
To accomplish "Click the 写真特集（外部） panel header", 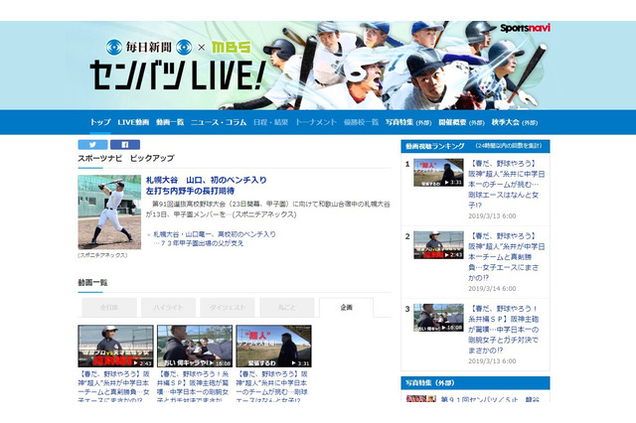I will click(x=475, y=383).
